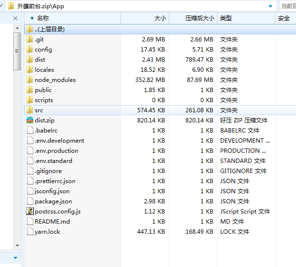296x267 pixels.
Task: Select the postcss.config.js script icon
Action: tap(30, 212)
